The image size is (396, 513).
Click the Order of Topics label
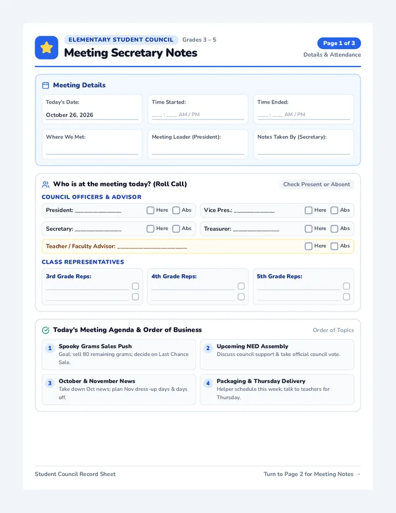point(333,330)
